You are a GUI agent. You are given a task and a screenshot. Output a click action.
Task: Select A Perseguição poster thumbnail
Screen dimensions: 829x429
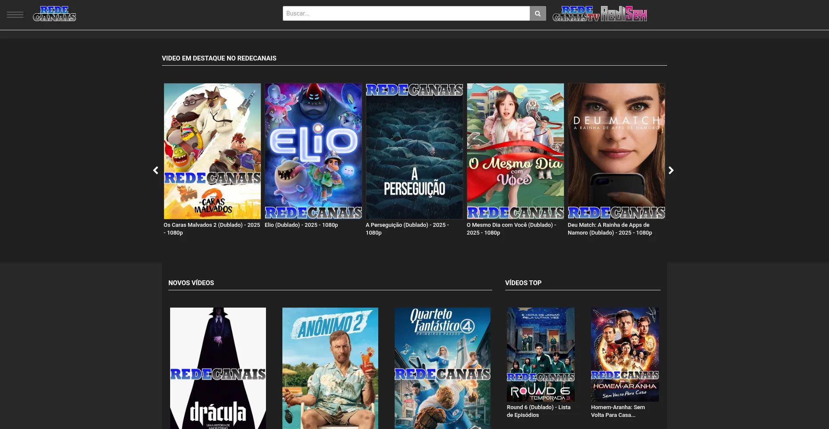coord(414,151)
